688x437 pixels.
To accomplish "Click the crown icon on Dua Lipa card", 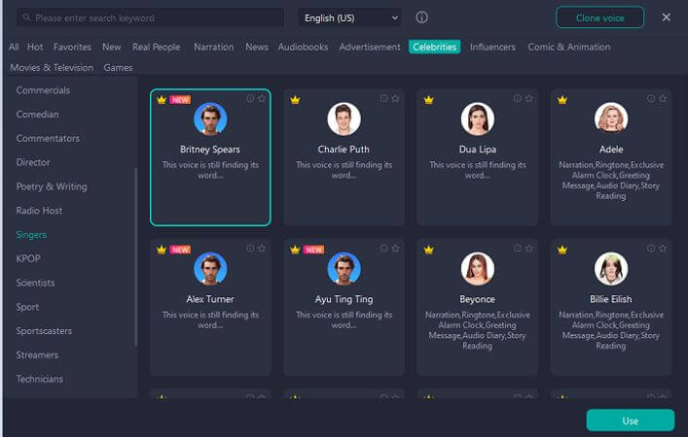I will (429, 100).
